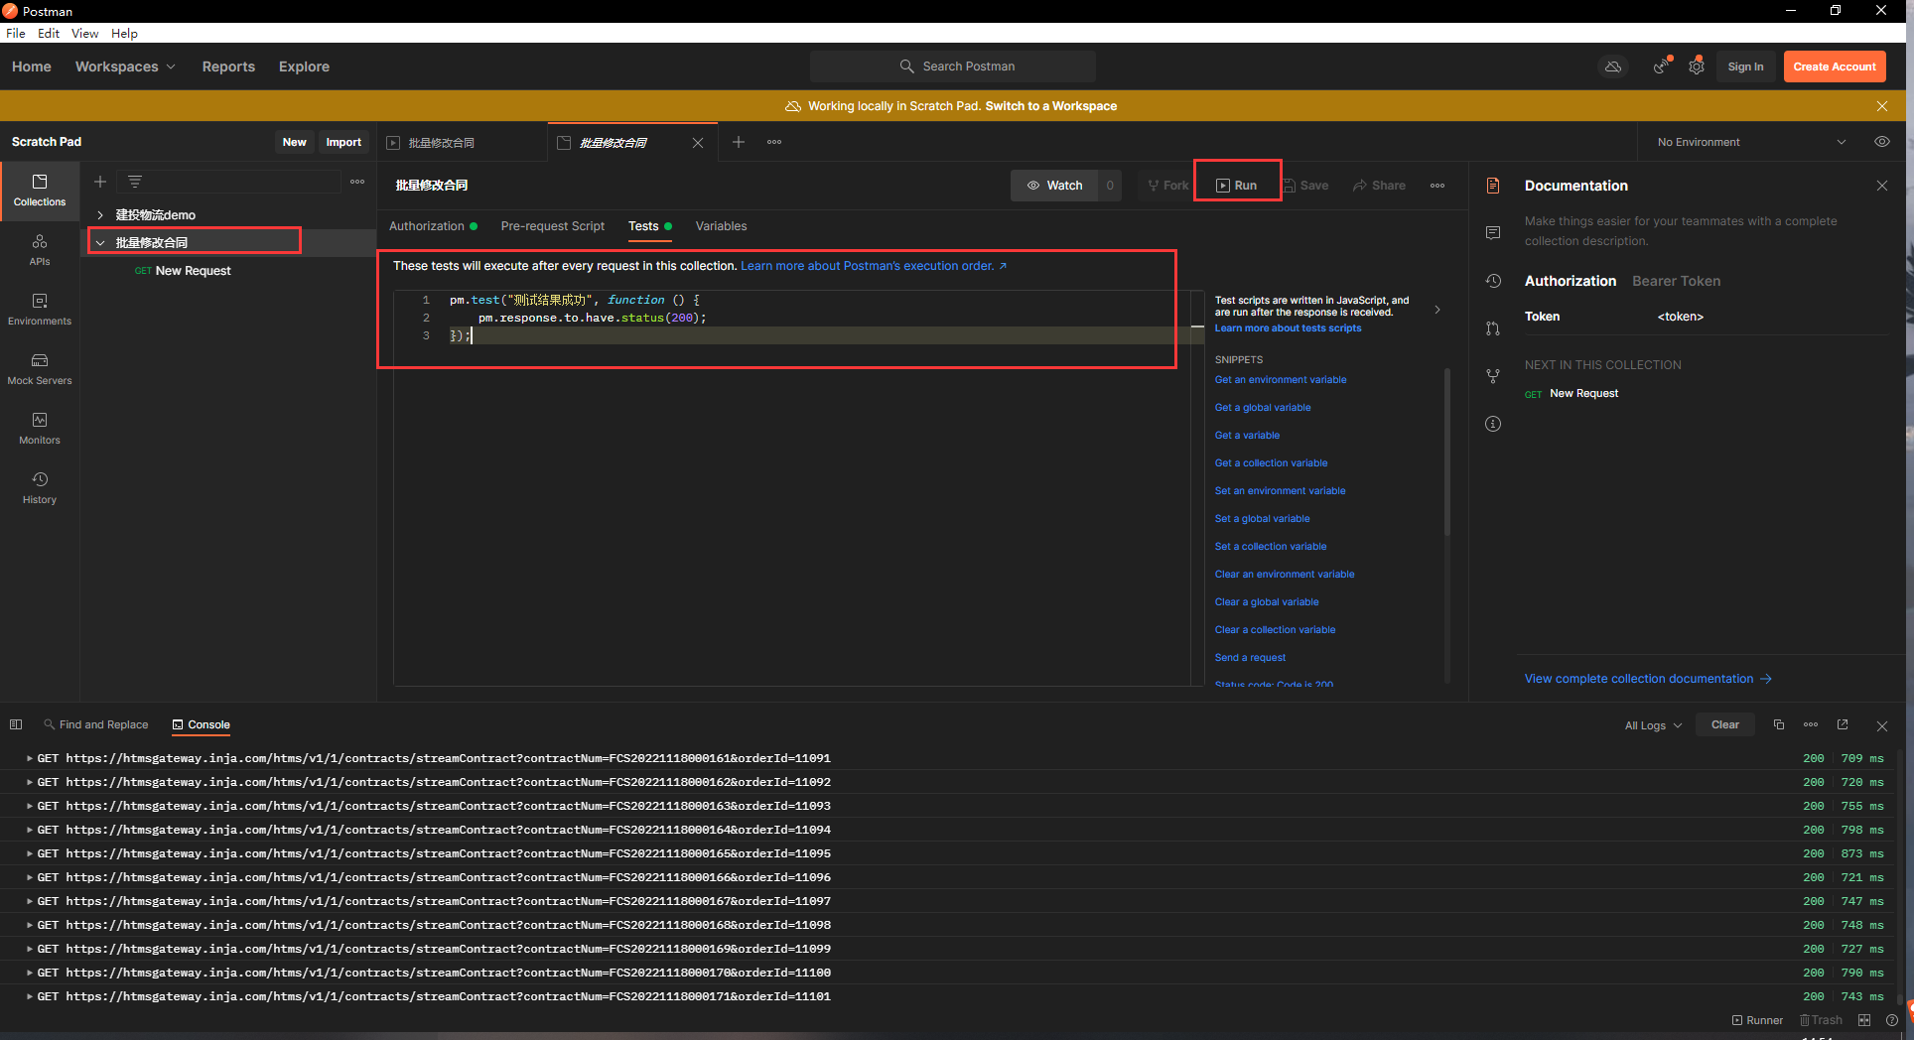This screenshot has height=1040, width=1914.
Task: Collapse the 批量修改合同 collection
Action: [100, 242]
